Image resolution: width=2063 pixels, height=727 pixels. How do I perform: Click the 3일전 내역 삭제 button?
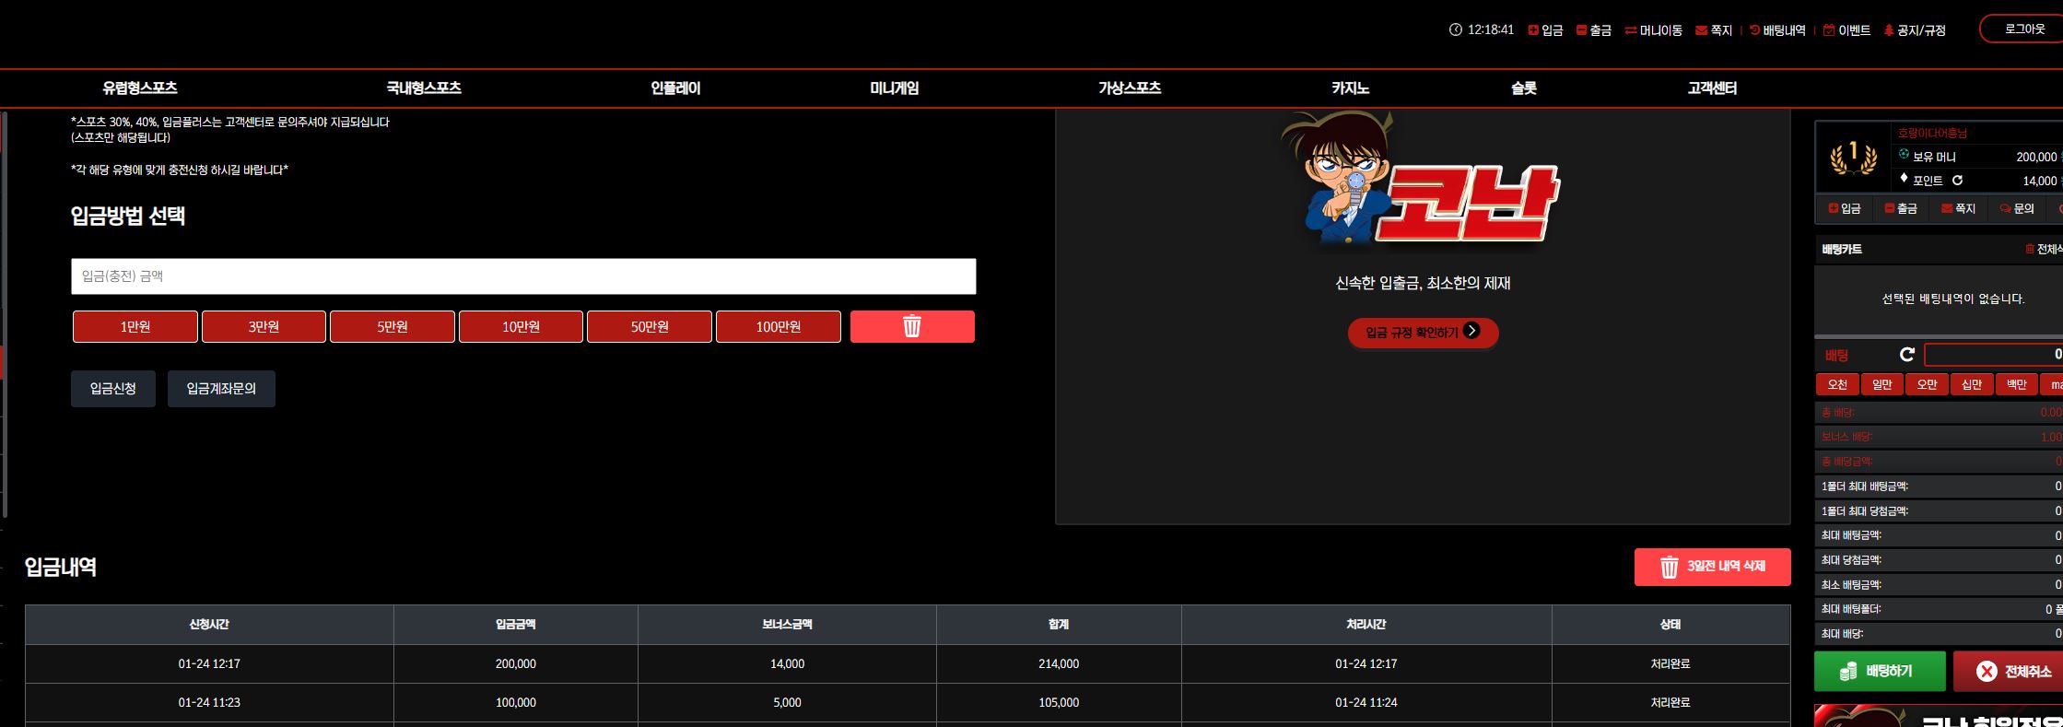point(1712,567)
